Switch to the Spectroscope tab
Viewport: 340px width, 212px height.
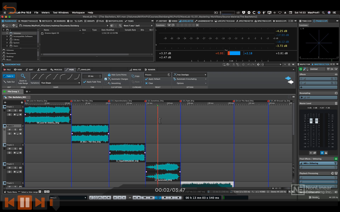[x=263, y=21]
